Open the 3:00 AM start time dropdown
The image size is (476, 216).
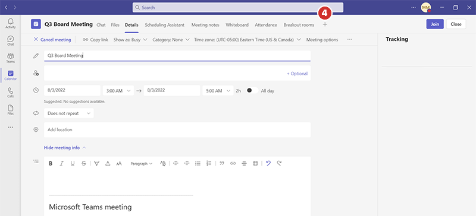(118, 91)
